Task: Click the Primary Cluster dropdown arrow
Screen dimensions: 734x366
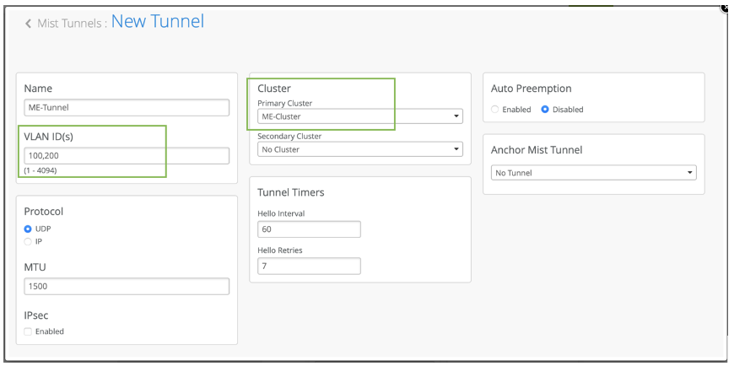Action: [x=456, y=116]
